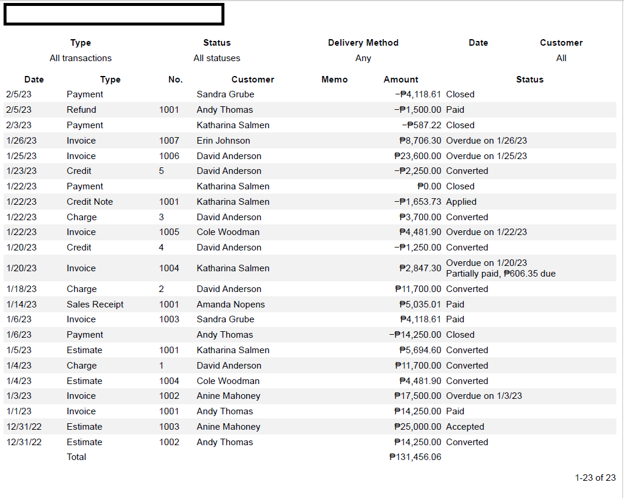Click the Credit Note transaction type
The image size is (624, 498).
click(90, 202)
